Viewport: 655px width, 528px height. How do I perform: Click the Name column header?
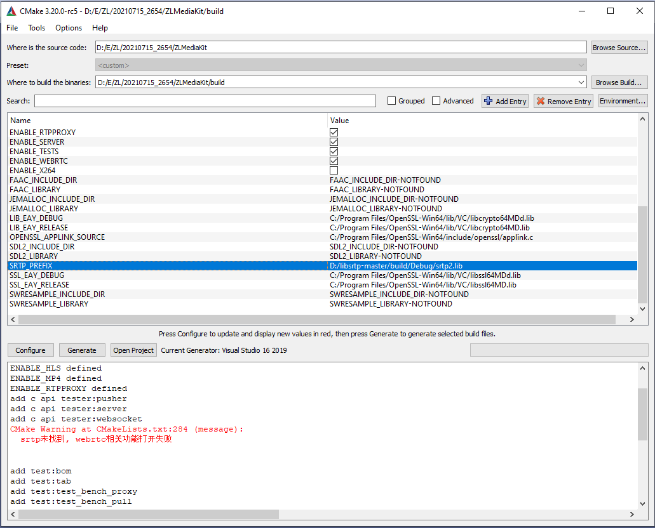20,121
